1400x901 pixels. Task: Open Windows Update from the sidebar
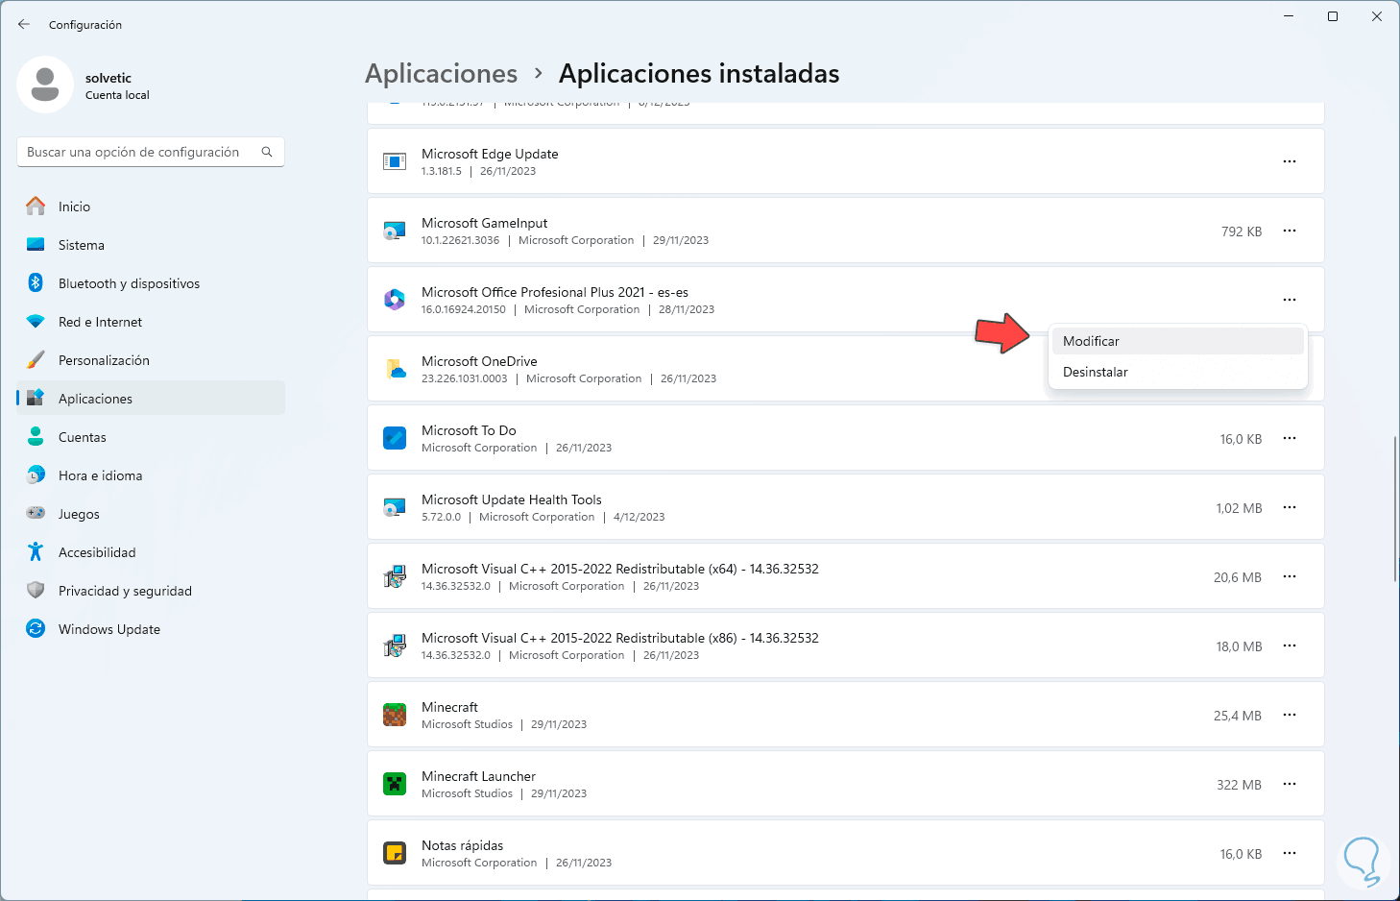tap(109, 629)
